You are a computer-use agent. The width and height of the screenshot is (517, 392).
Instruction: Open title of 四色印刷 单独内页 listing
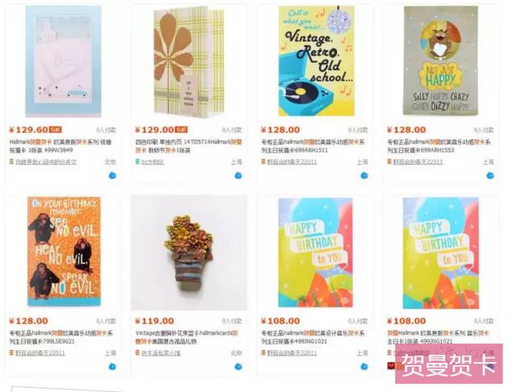[188, 146]
